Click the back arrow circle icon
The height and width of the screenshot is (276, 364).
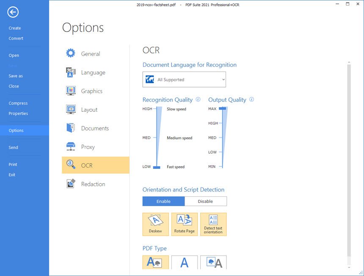13,12
